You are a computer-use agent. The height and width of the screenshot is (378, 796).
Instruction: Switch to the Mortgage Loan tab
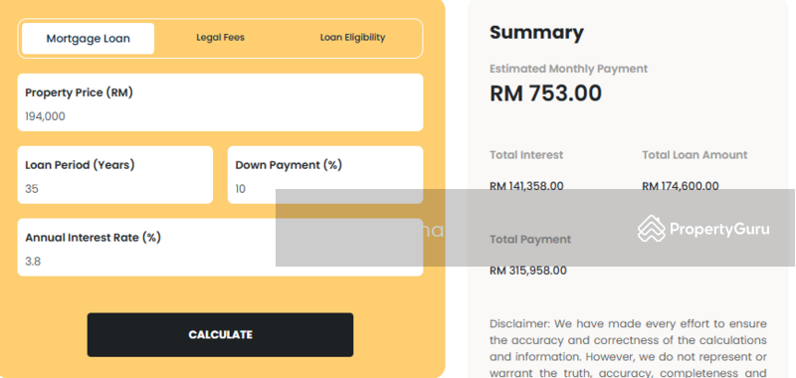point(88,39)
